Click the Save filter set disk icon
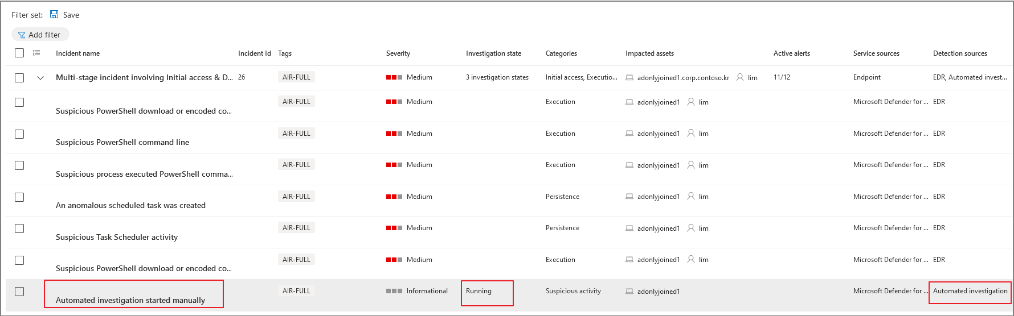1014x316 pixels. click(54, 14)
